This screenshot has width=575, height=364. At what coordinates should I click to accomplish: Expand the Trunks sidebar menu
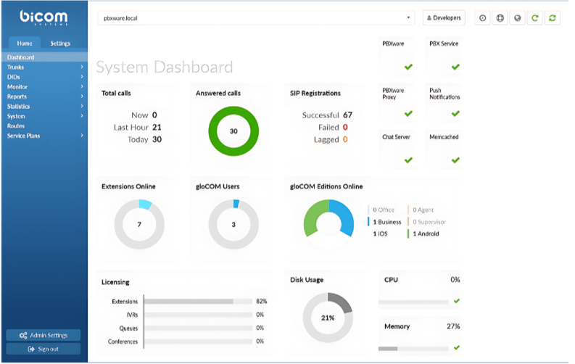point(44,67)
